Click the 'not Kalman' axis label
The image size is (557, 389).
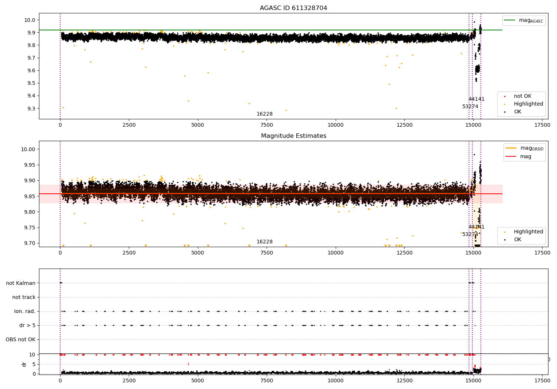[x=21, y=283]
